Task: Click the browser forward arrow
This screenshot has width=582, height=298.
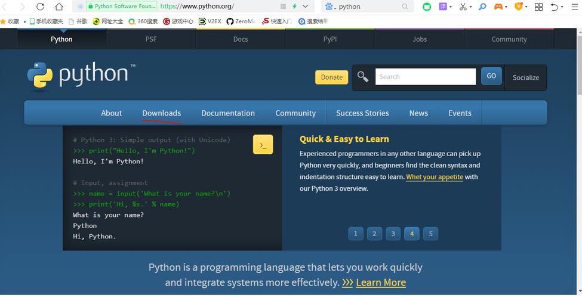Action: (x=23, y=7)
